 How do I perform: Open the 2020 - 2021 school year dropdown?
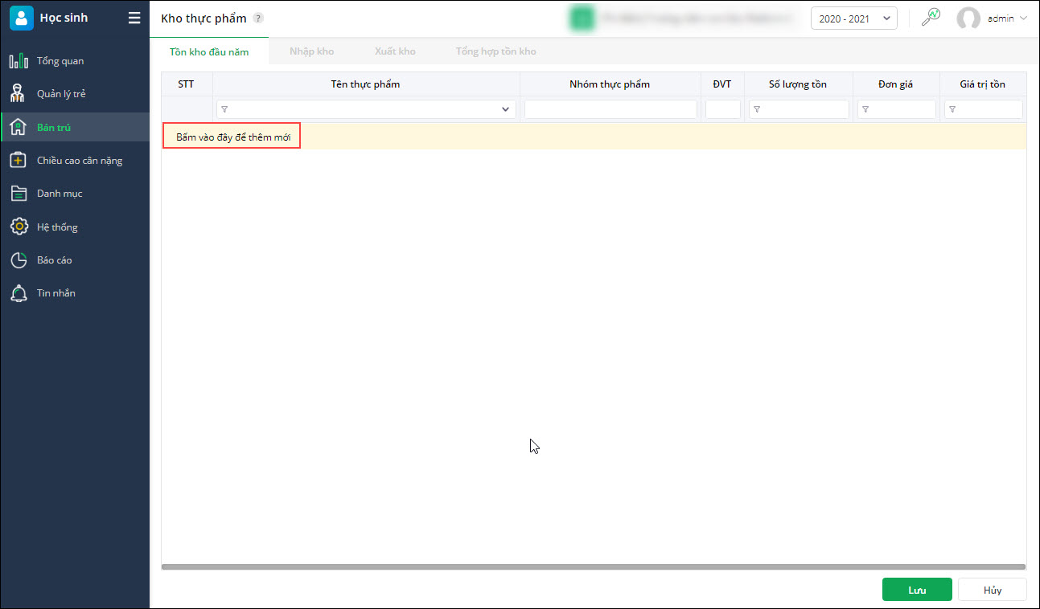pyautogui.click(x=853, y=18)
